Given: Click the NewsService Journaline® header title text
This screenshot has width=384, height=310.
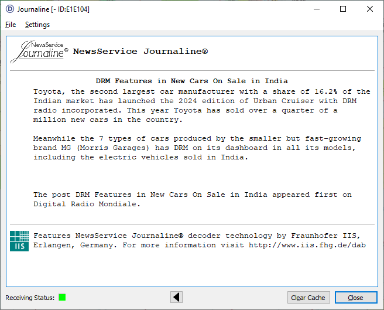Looking at the screenshot, I should click(x=140, y=52).
